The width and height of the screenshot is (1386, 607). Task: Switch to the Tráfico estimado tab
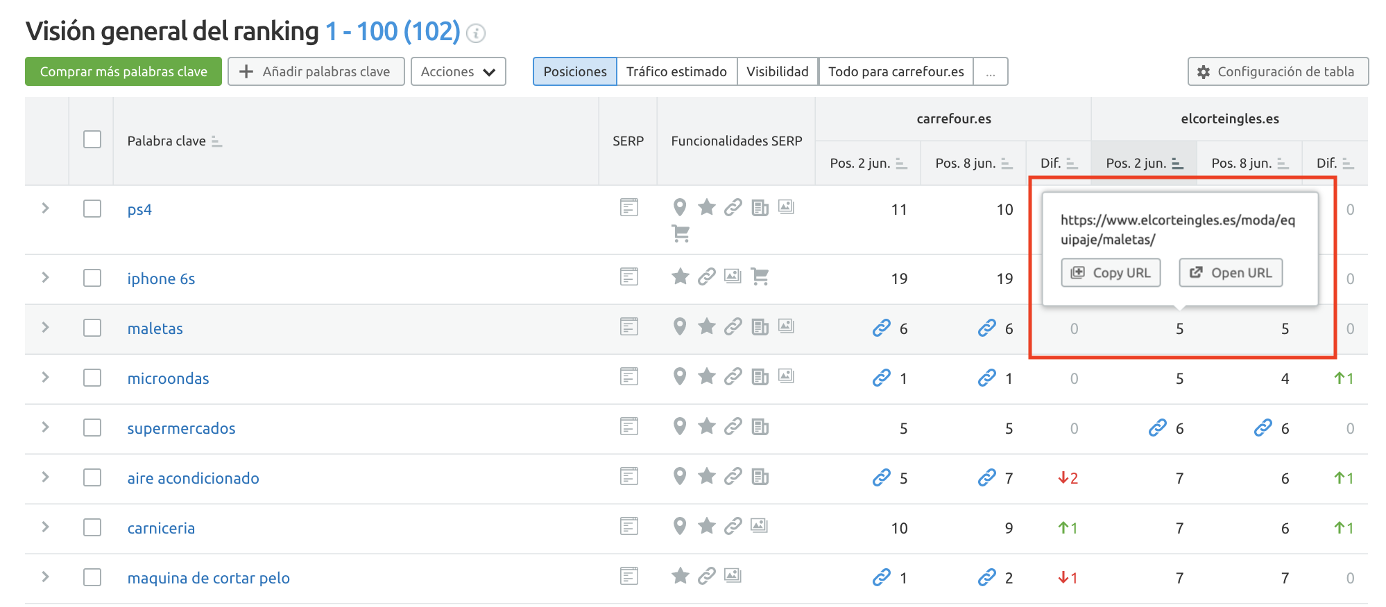676,71
